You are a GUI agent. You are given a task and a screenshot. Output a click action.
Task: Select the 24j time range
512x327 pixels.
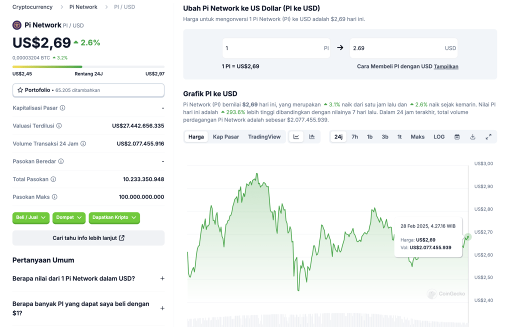click(338, 137)
